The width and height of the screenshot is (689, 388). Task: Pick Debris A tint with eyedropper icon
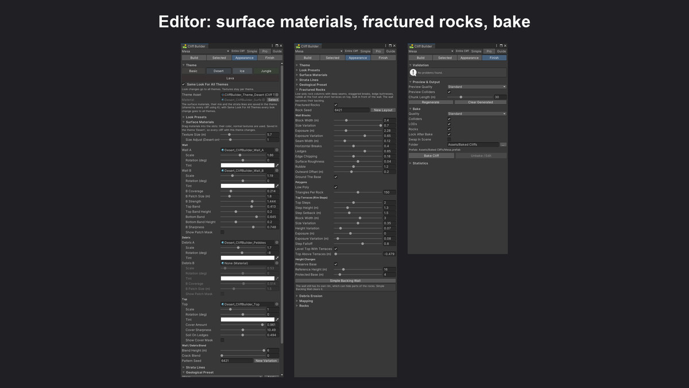point(277,258)
